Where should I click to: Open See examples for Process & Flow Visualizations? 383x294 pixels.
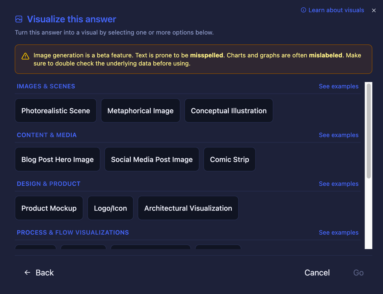coord(339,233)
